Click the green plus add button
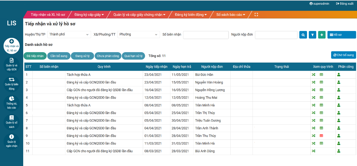357x166 pixels. click(x=322, y=35)
